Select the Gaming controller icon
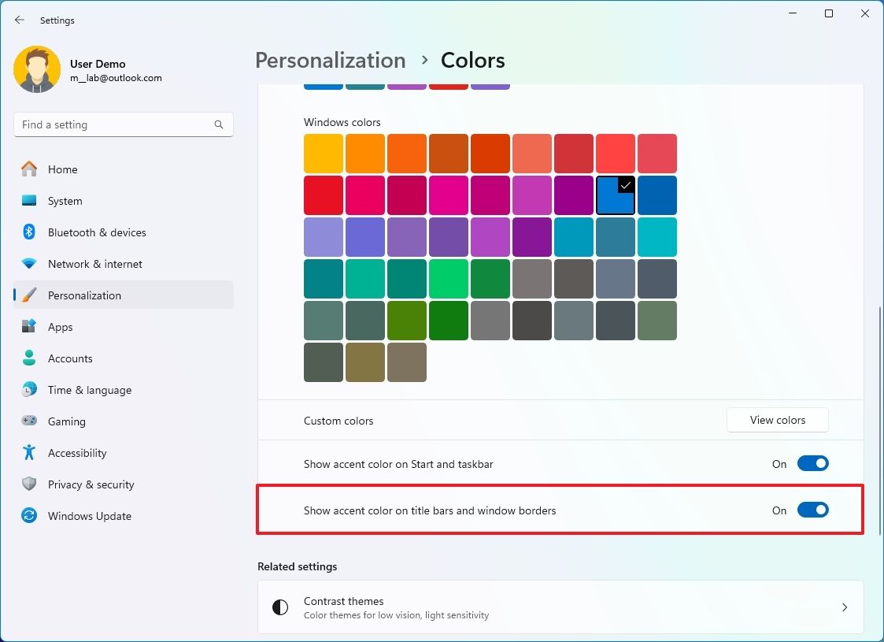This screenshot has width=884, height=642. click(x=29, y=421)
